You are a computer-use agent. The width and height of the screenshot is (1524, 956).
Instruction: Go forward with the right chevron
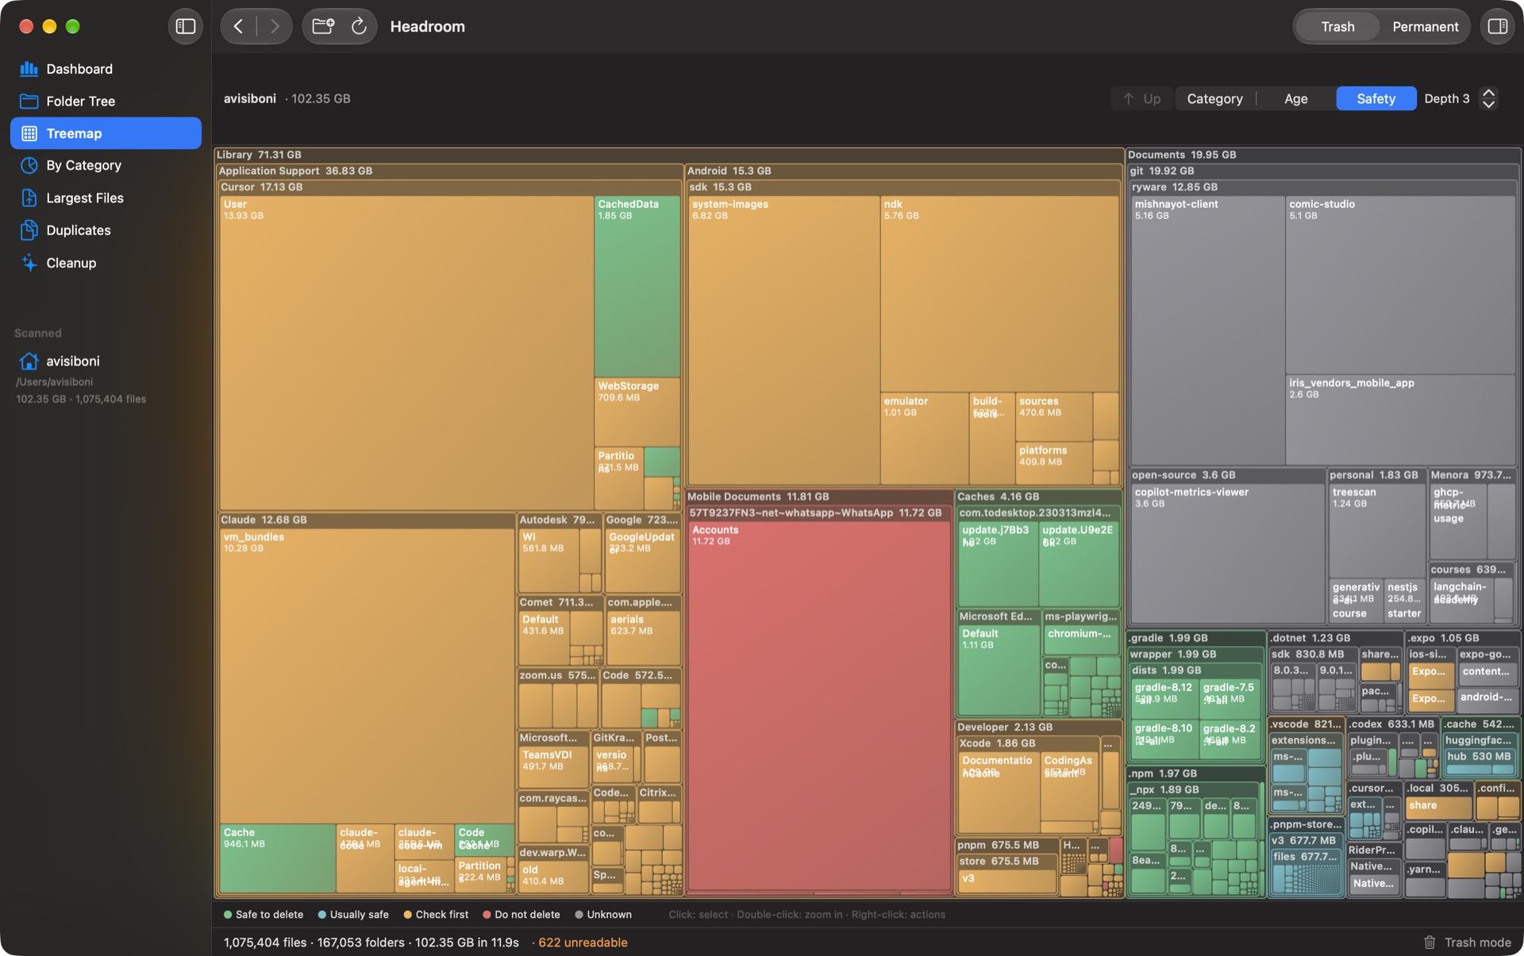[x=275, y=26]
